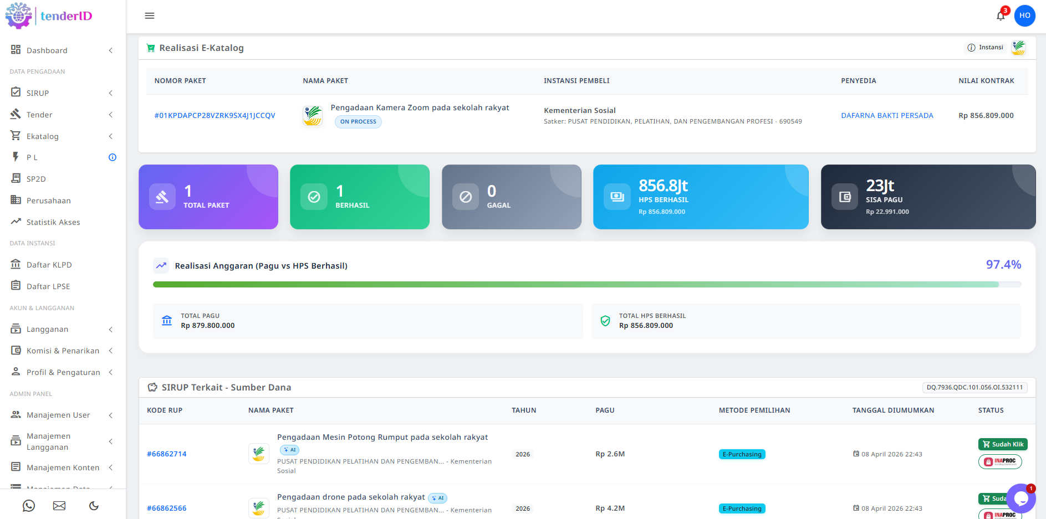Expand the Langganan sidebar chevron
1046x519 pixels.
111,330
